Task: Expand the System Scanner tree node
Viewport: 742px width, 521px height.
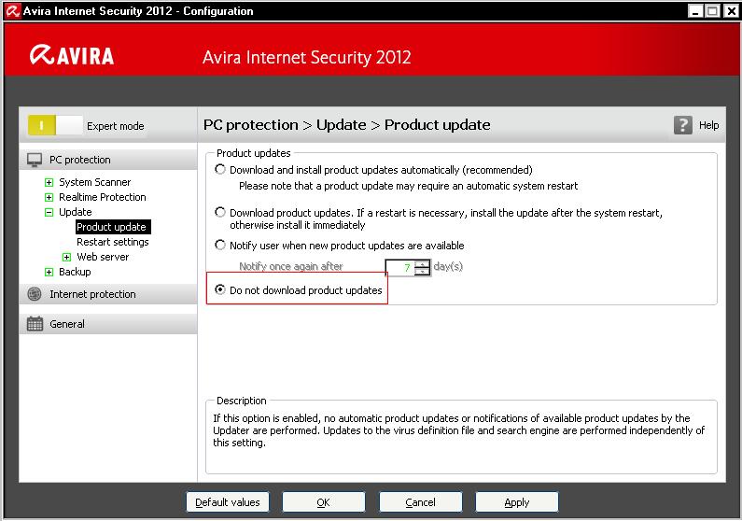Action: (x=49, y=182)
